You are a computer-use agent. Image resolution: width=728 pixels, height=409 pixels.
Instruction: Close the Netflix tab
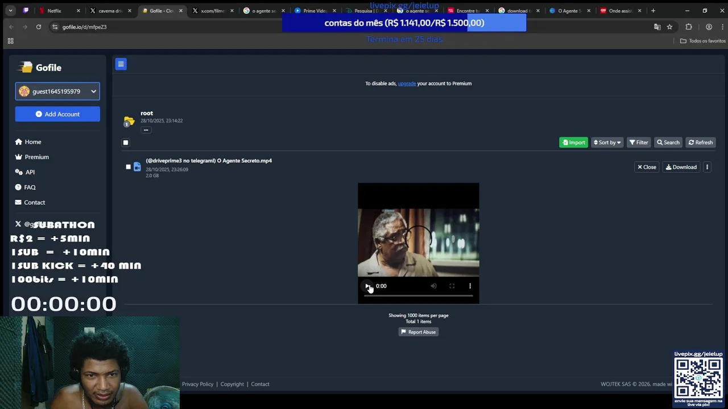click(x=78, y=11)
